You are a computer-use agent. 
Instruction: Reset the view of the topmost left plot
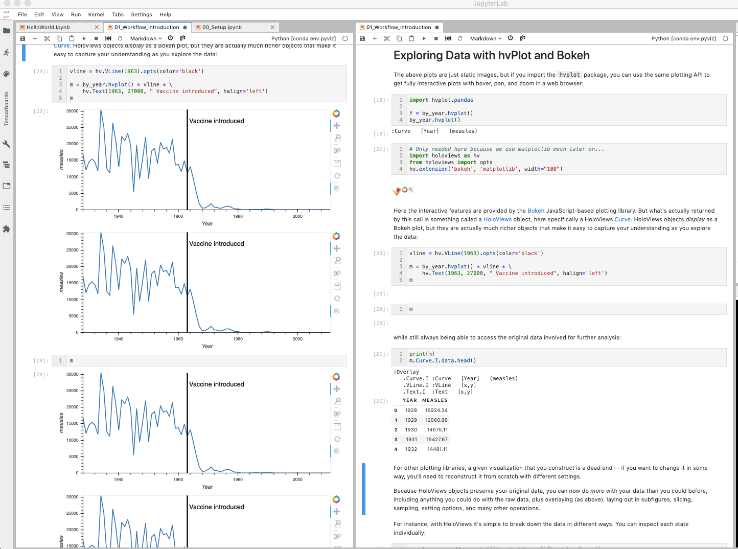pyautogui.click(x=337, y=176)
